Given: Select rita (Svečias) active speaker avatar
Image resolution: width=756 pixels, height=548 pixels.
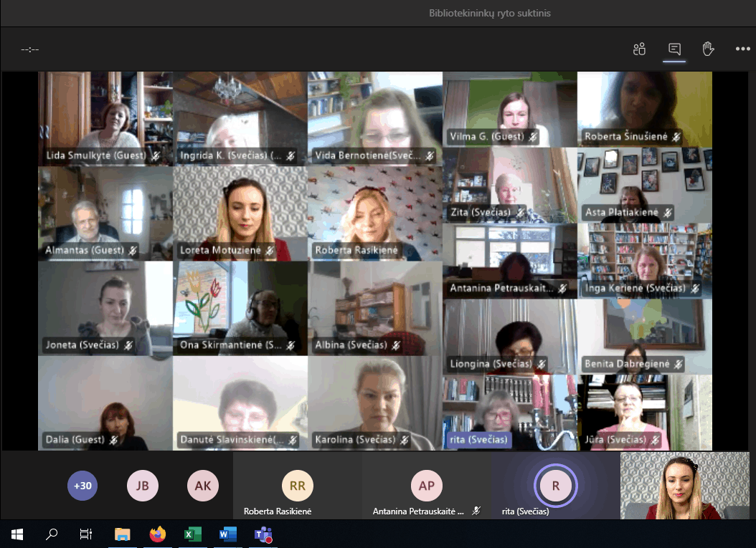Looking at the screenshot, I should tap(555, 486).
